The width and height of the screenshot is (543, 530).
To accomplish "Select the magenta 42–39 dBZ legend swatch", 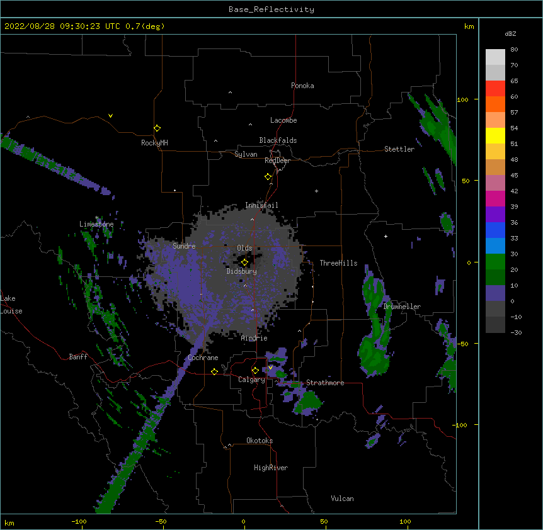I will click(x=495, y=198).
